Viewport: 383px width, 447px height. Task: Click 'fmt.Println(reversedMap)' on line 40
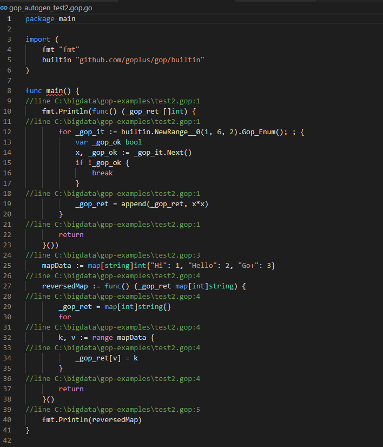(92, 420)
